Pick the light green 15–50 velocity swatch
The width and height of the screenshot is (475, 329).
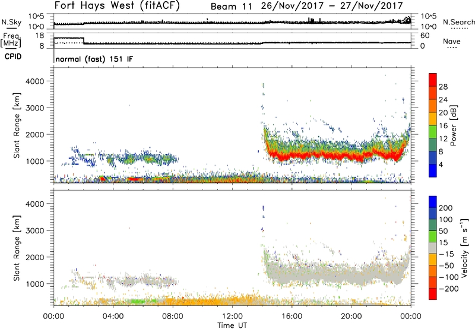click(x=433, y=236)
